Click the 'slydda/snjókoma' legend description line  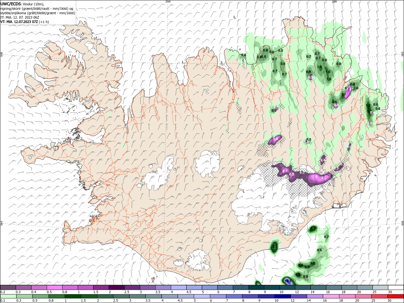pos(38,13)
